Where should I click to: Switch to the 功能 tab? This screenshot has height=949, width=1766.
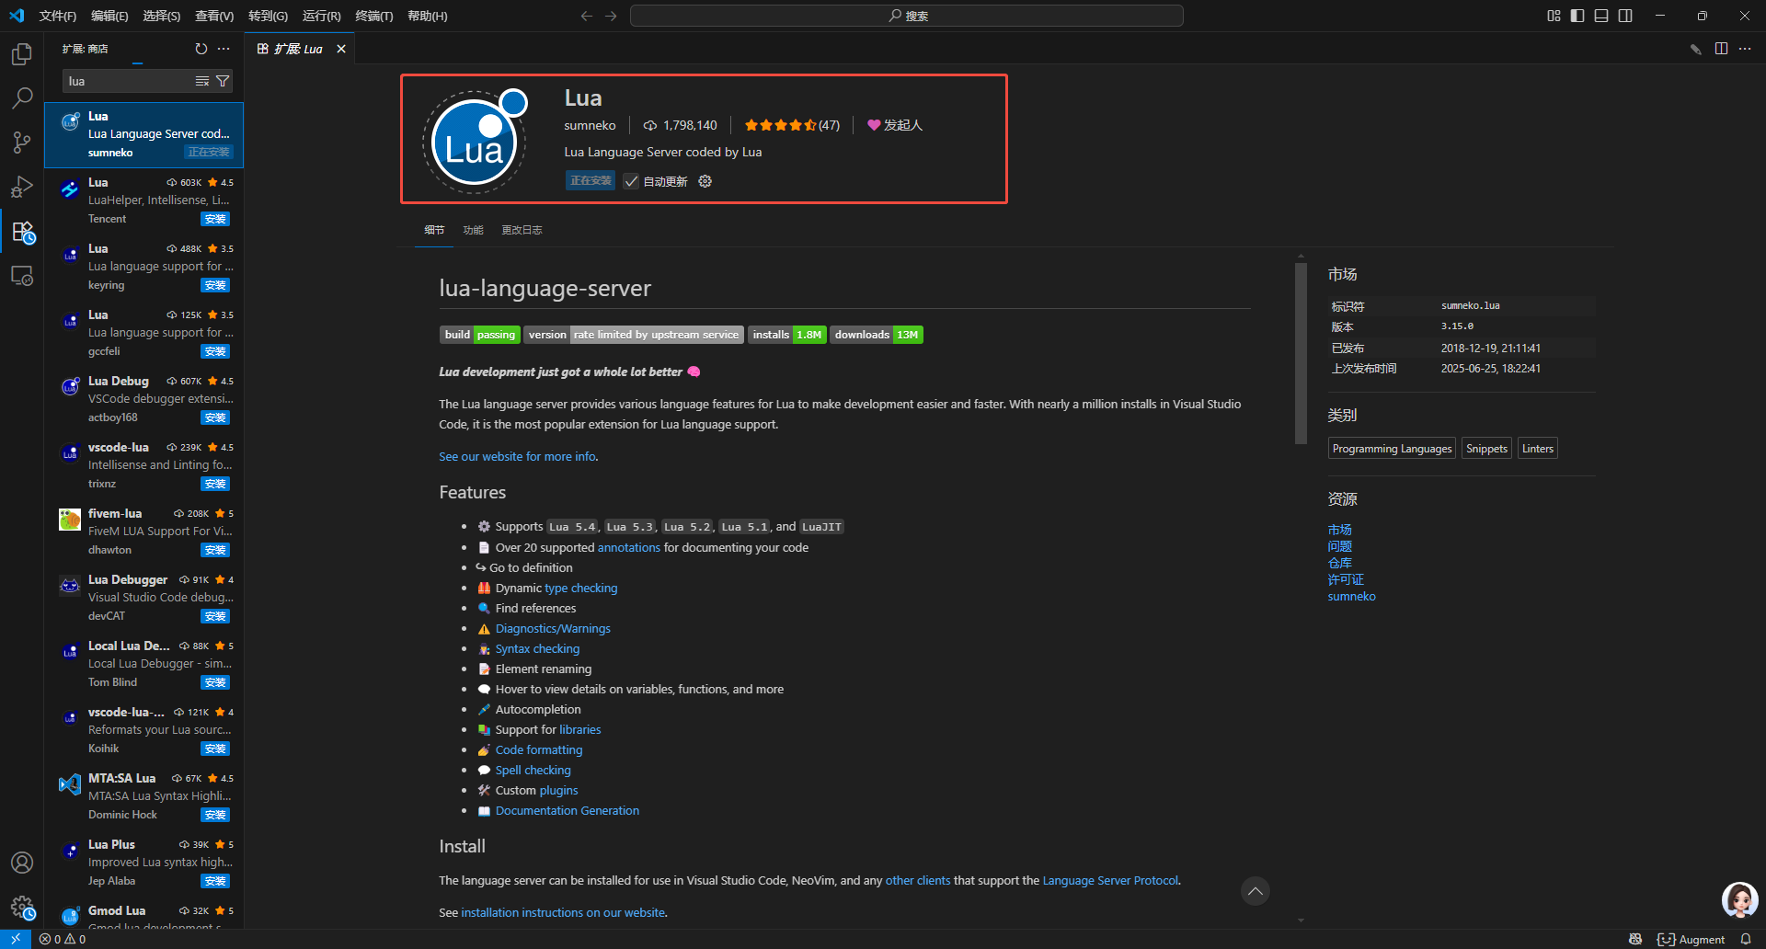pos(473,230)
